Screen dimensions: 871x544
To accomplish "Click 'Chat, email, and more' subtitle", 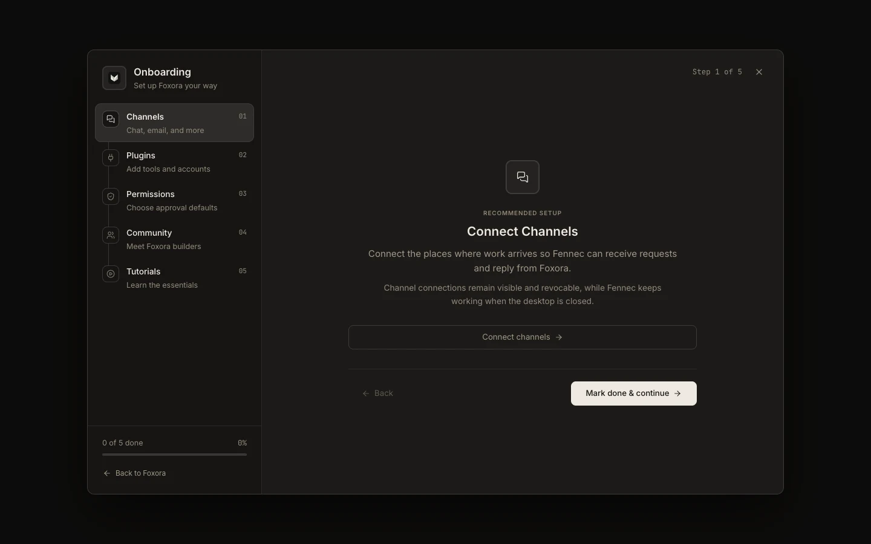I will pyautogui.click(x=165, y=131).
